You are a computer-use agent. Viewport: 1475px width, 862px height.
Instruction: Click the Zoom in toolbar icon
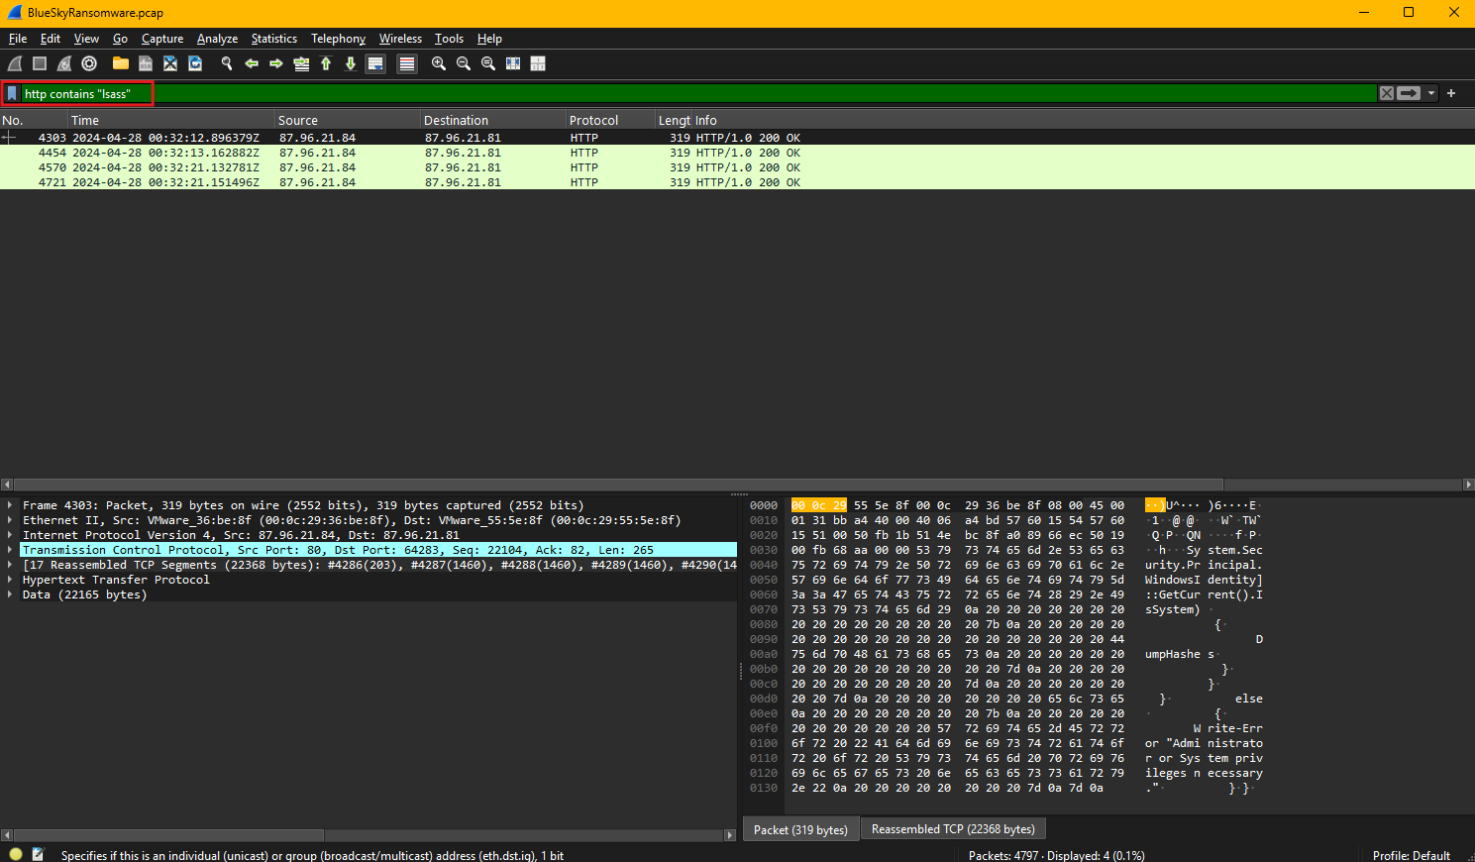point(439,63)
